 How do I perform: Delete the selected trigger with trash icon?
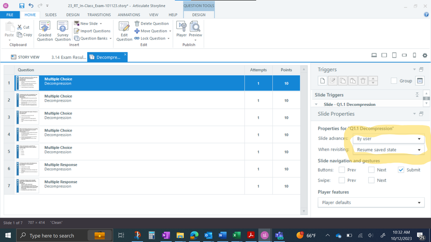click(363, 81)
